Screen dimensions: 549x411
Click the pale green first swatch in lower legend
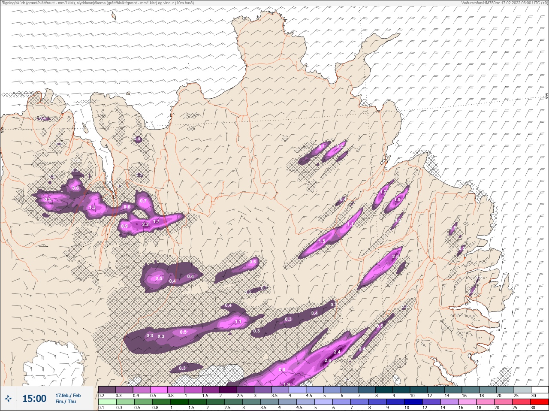[x=107, y=402]
